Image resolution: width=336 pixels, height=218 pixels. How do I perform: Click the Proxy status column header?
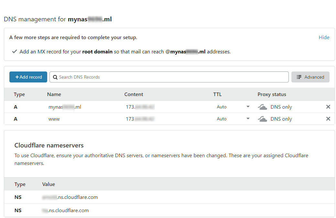[272, 94]
